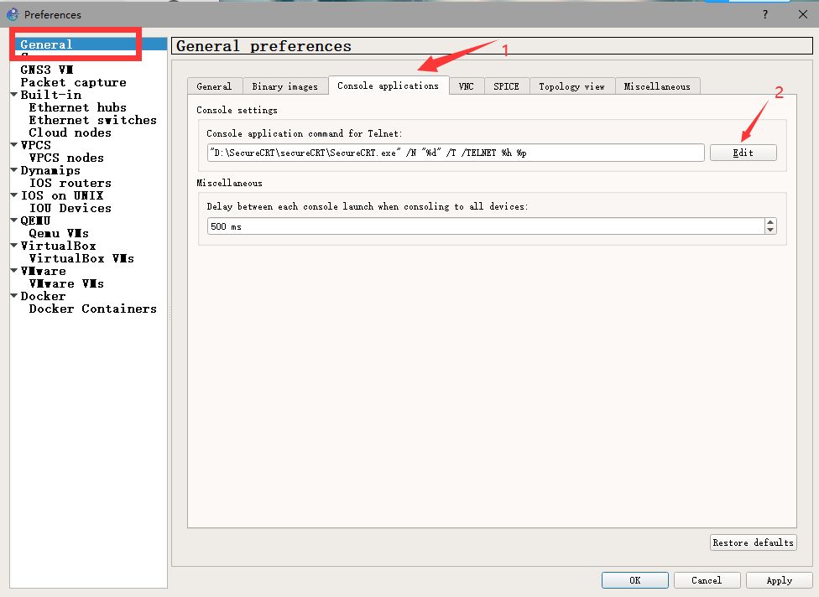Increase the console launch delay value

click(x=770, y=222)
